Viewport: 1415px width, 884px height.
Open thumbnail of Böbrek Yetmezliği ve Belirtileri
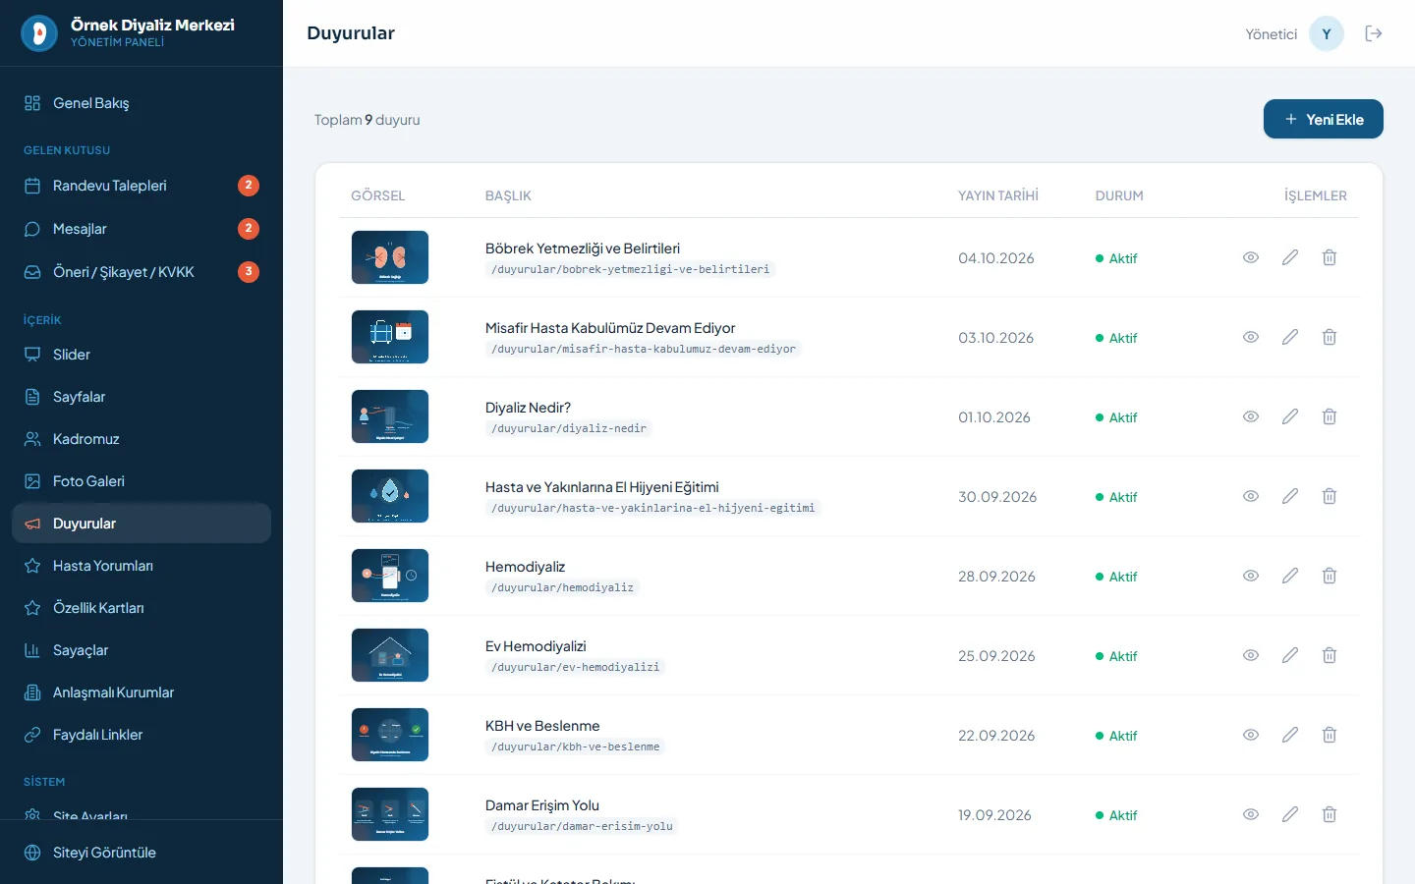390,257
